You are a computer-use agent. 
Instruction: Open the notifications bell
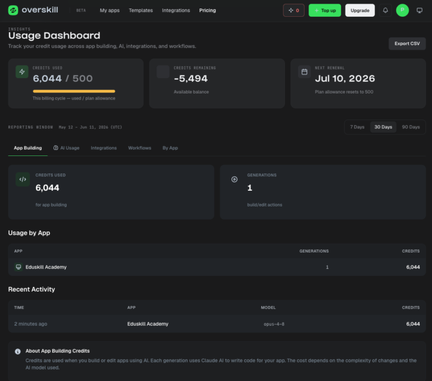coord(385,10)
